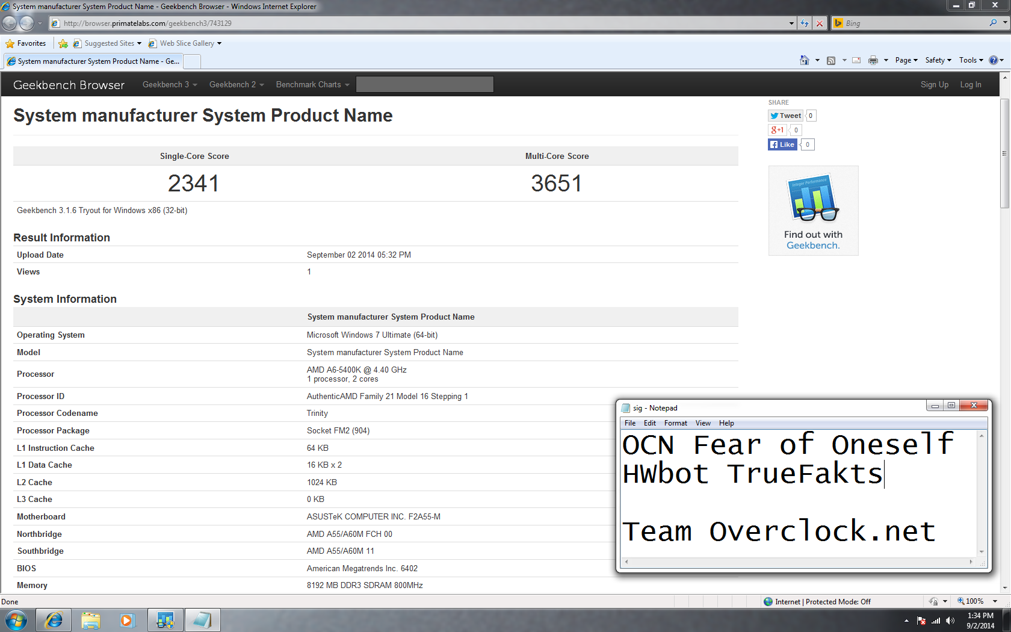Click Add to Favorites Bar icon
This screenshot has width=1011, height=632.
coord(63,43)
